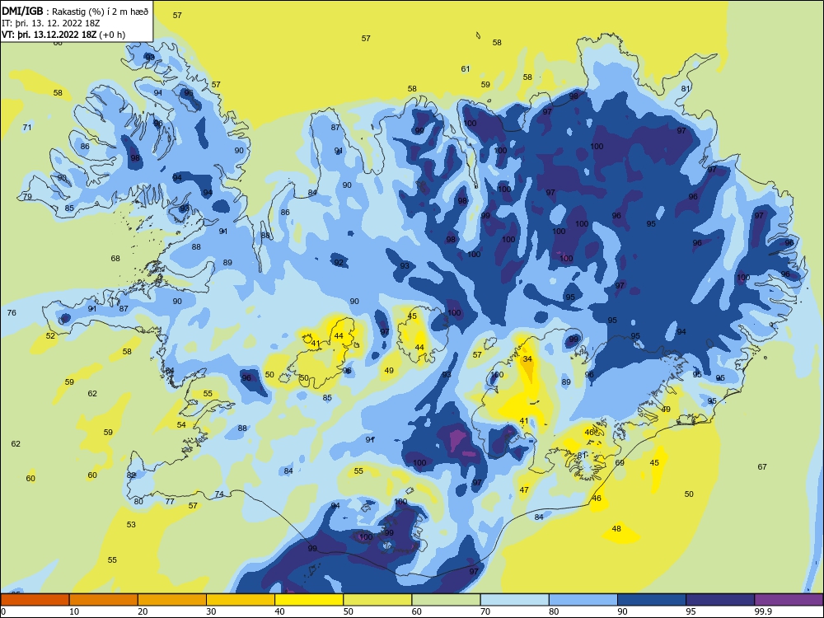Viewport: 824px width, 618px height.
Task: Select the legend tick label 70
Action: click(485, 611)
